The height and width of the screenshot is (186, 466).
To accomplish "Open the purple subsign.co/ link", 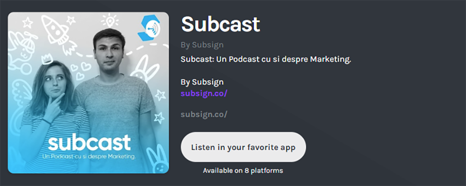I will [204, 93].
